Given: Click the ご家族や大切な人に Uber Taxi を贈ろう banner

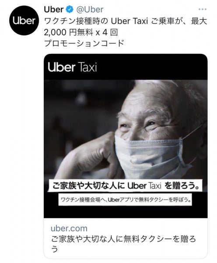Looking at the screenshot, I should tap(126, 186).
